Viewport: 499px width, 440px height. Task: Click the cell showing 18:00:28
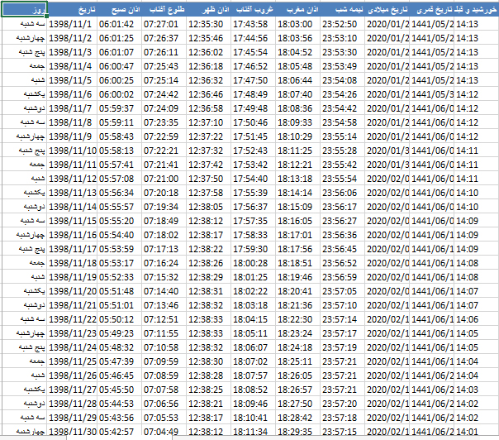pyautogui.click(x=253, y=263)
